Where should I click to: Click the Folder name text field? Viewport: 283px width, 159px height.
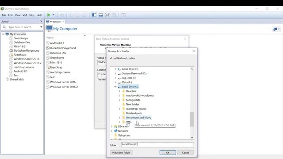click(x=157, y=144)
